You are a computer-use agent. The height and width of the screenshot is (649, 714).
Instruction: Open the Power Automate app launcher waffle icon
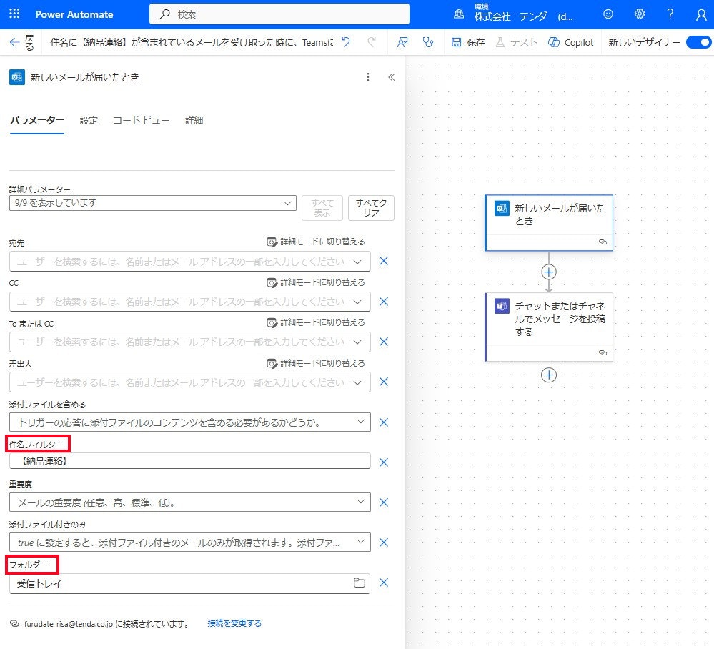pyautogui.click(x=14, y=14)
